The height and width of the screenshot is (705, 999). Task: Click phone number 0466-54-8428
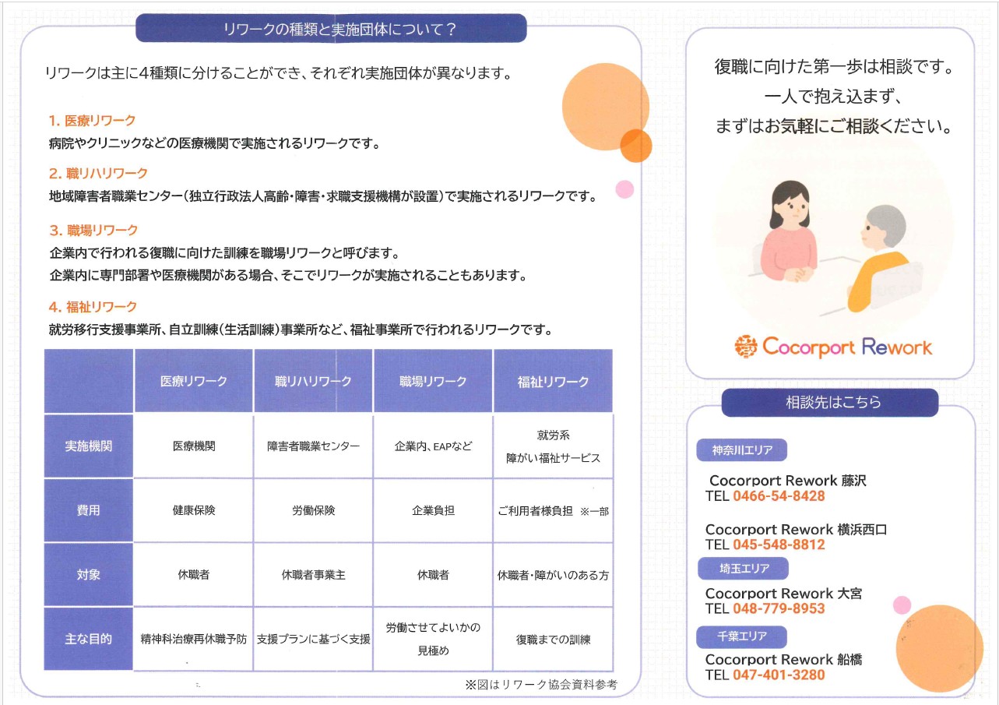779,496
